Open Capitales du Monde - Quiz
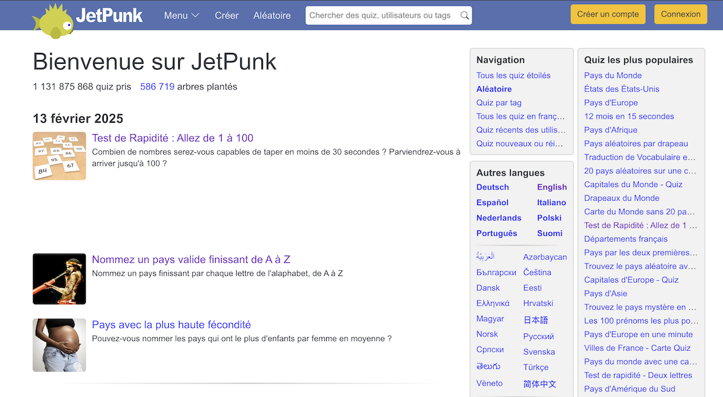Image resolution: width=723 pixels, height=397 pixels. coord(633,185)
